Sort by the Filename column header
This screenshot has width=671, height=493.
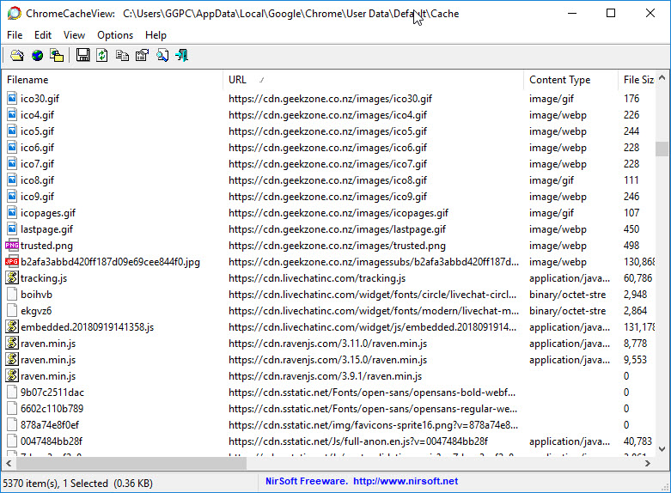112,80
